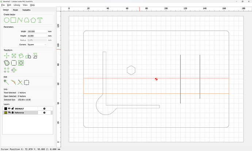This screenshot has width=252, height=151.
Task: Select the Text vector tool
Action: point(40,20)
